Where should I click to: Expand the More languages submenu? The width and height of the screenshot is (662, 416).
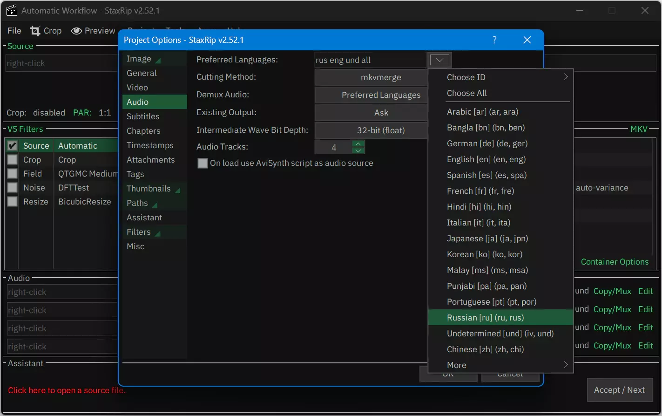point(500,365)
